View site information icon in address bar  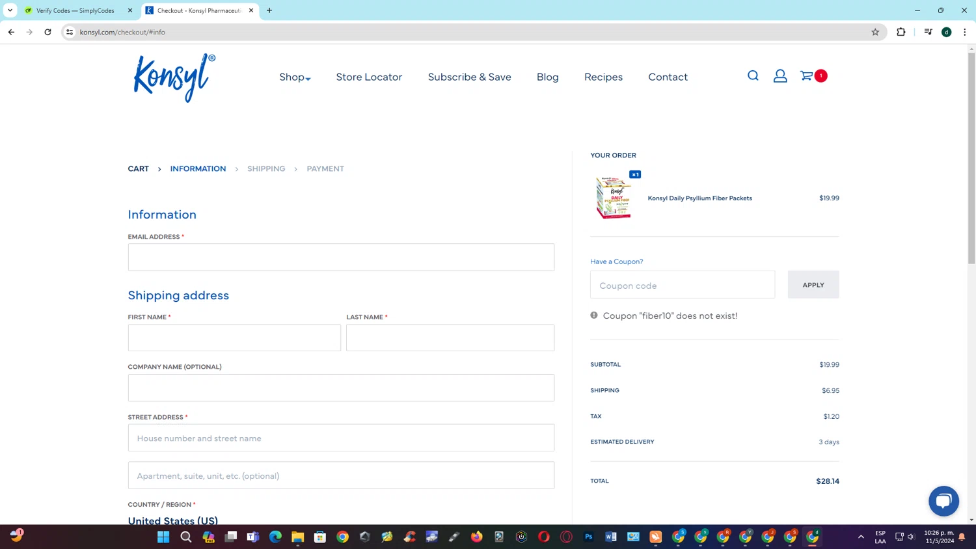[70, 32]
